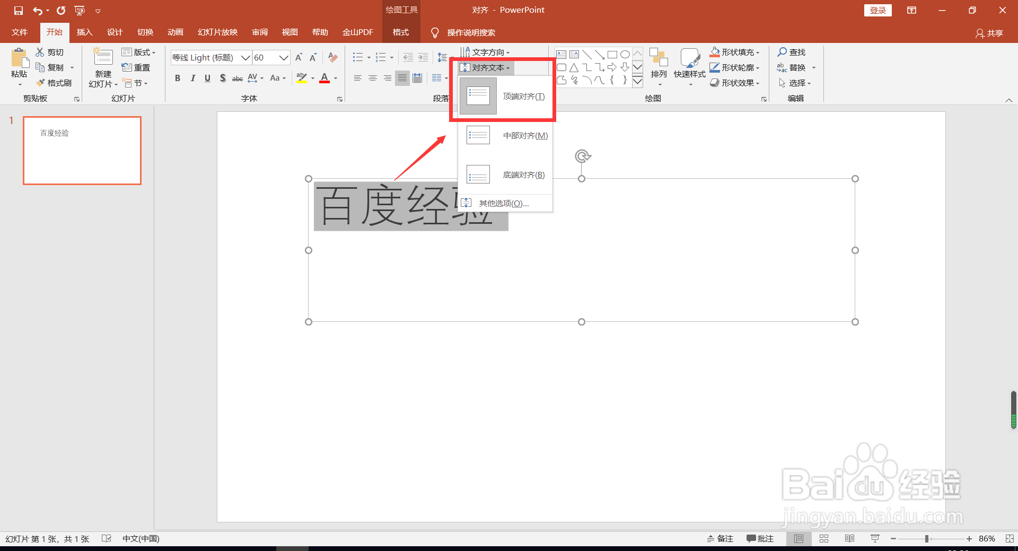Insert a text box shape from gallery

coord(561,54)
